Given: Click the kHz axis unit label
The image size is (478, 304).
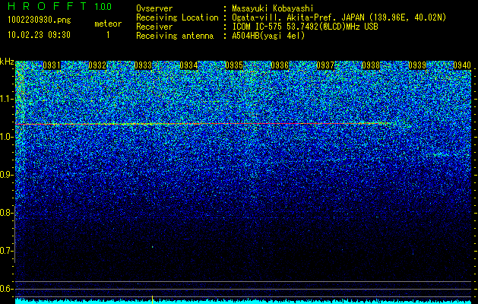Looking at the screenshot, I should tap(7, 62).
